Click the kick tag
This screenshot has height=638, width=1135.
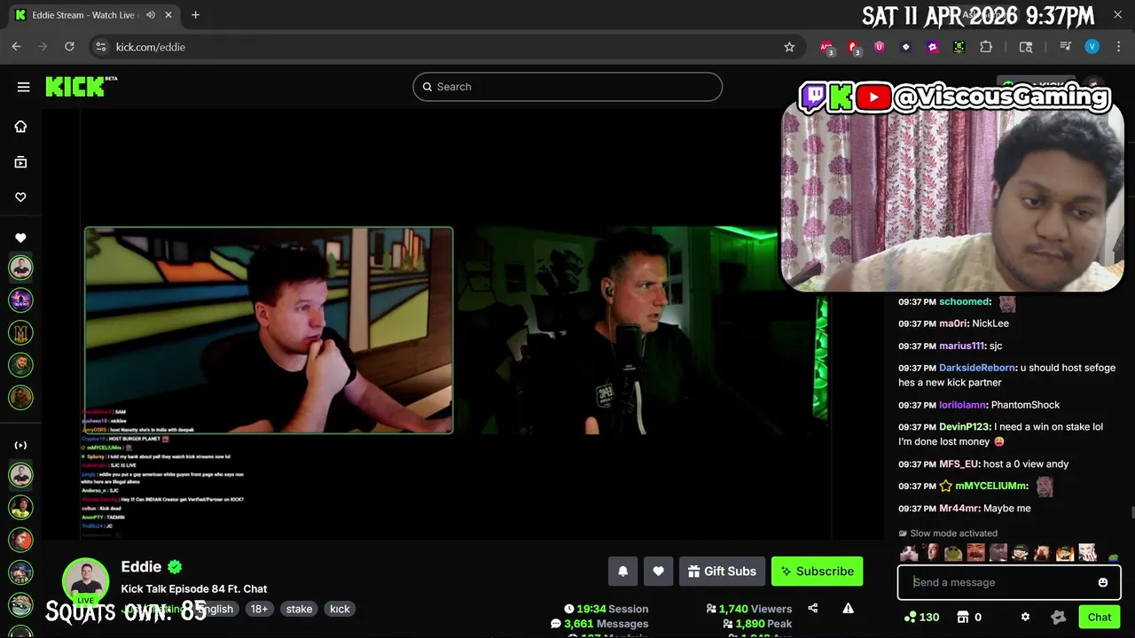tap(340, 609)
